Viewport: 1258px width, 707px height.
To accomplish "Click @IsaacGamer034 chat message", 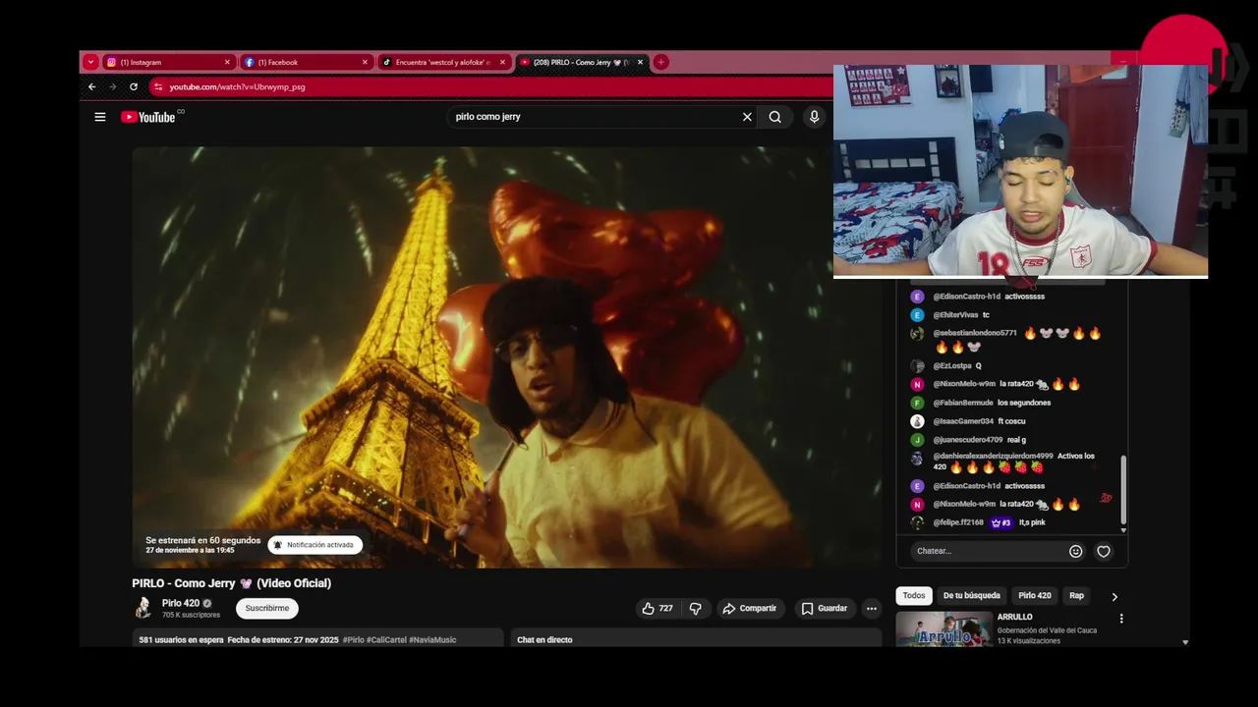I will (x=1012, y=421).
